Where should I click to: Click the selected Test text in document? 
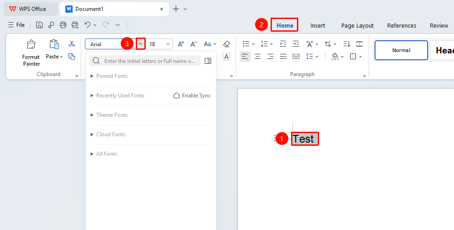click(305, 139)
